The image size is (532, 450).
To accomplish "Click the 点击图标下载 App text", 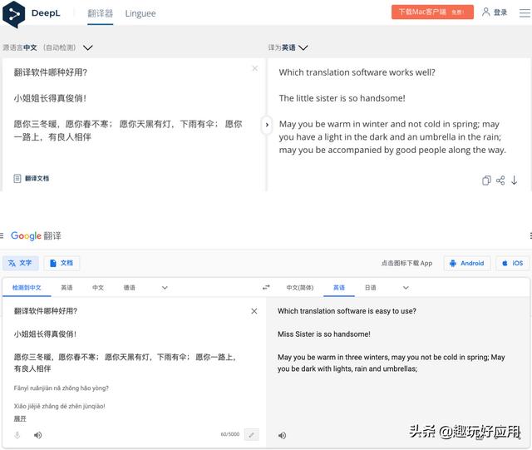I will pos(406,263).
